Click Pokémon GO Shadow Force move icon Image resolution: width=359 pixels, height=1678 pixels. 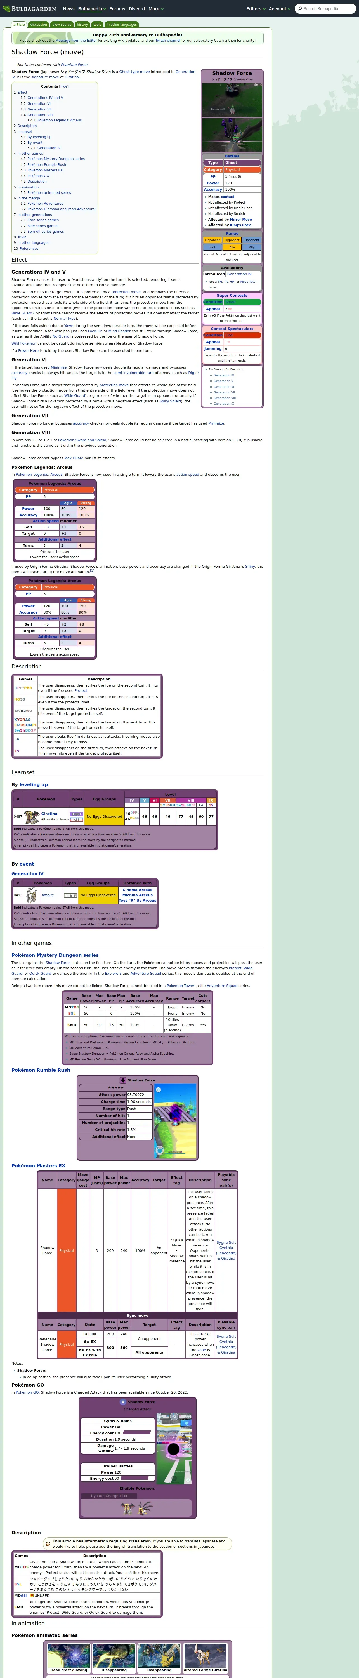pyautogui.click(x=122, y=1402)
